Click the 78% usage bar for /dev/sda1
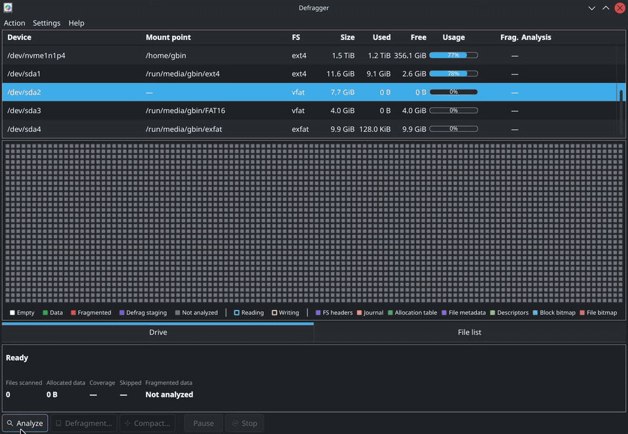The image size is (628, 434). coord(453,74)
